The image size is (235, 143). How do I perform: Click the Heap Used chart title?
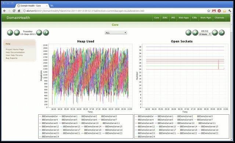click(x=86, y=41)
